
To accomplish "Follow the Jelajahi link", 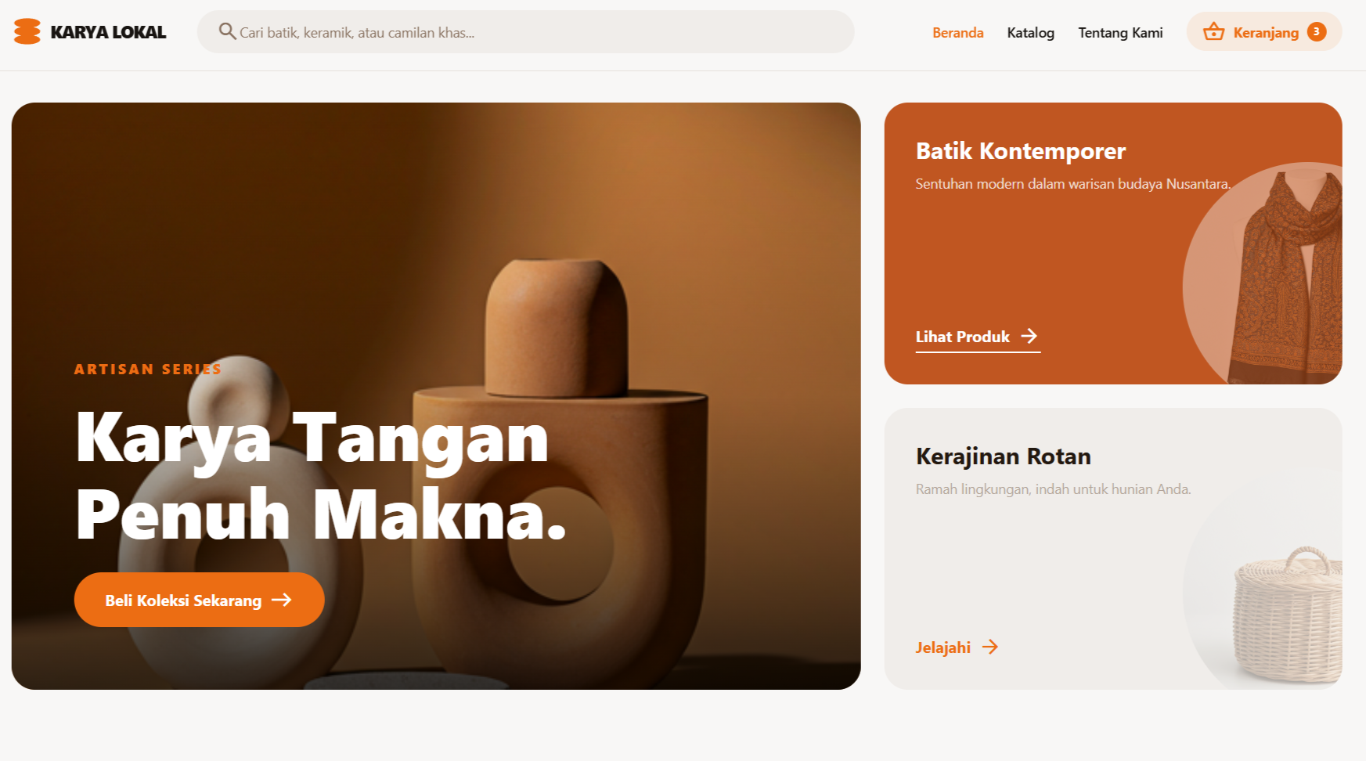I will [957, 647].
